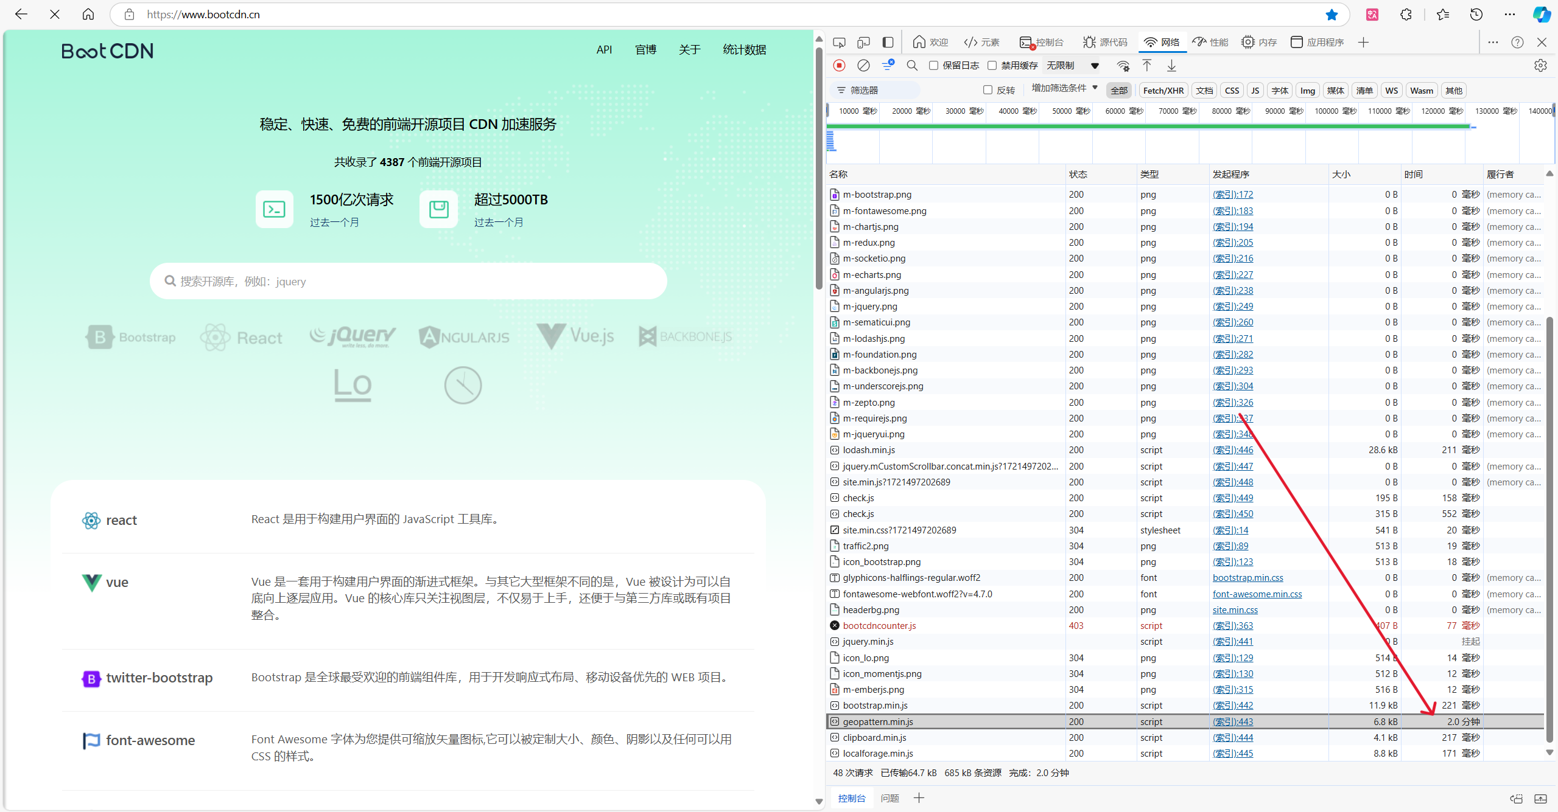
Task: Open initiator link bootstrap.min.css
Action: [x=1247, y=577]
